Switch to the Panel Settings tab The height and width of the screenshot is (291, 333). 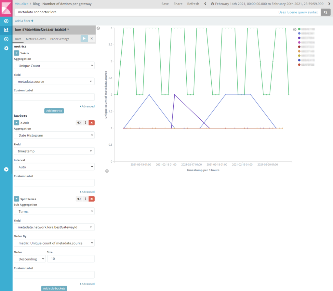click(x=60, y=39)
